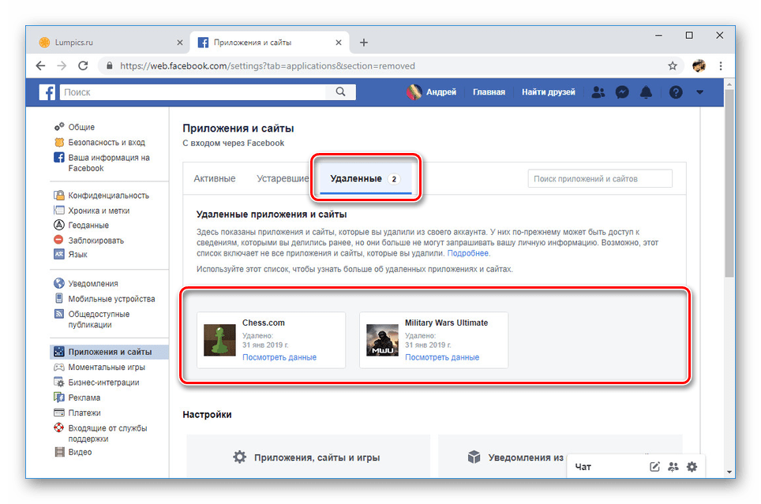761x504 pixels.
Task: Expand the account dropdown arrow in header
Action: click(699, 92)
